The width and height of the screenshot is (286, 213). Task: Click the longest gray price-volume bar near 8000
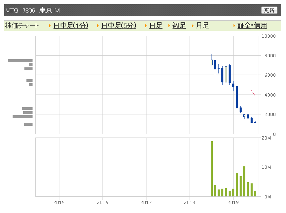(x=20, y=60)
